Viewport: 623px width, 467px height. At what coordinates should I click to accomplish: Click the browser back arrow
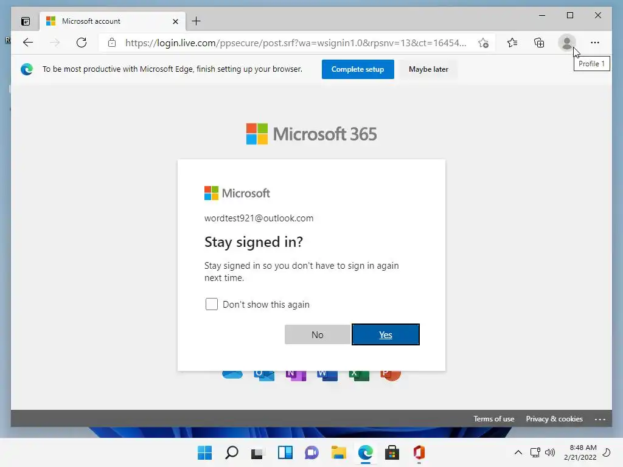28,43
